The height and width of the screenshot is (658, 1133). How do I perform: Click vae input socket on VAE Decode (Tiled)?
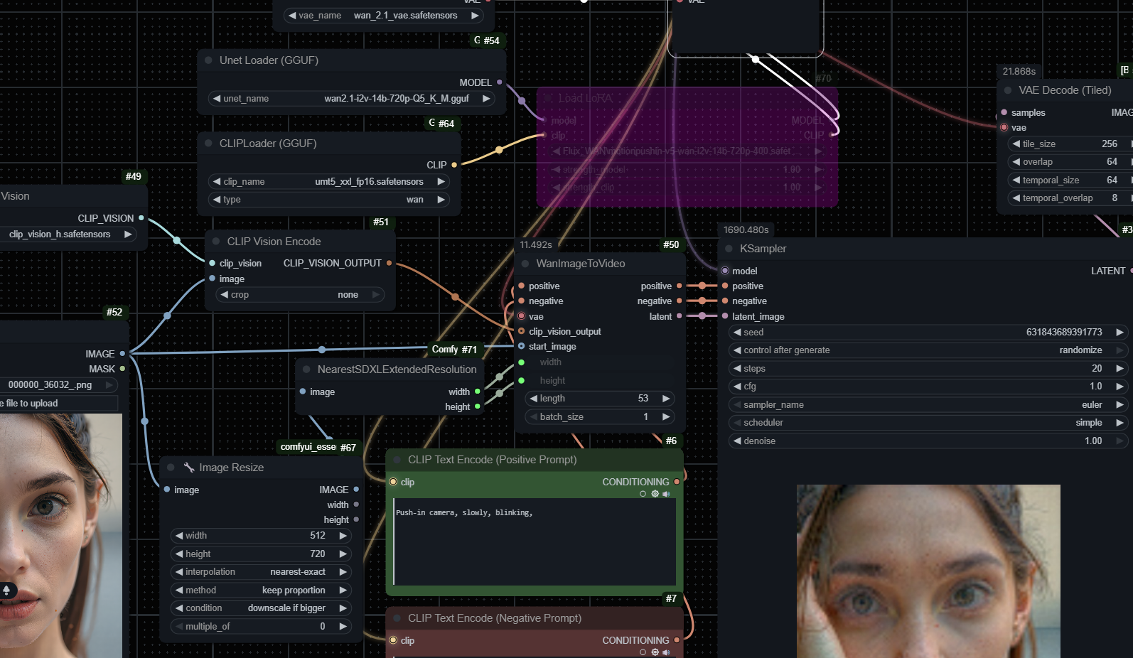coord(1004,128)
